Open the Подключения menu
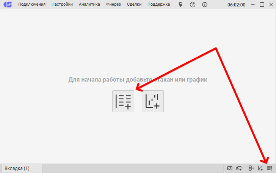The height and width of the screenshot is (173, 276). click(32, 5)
